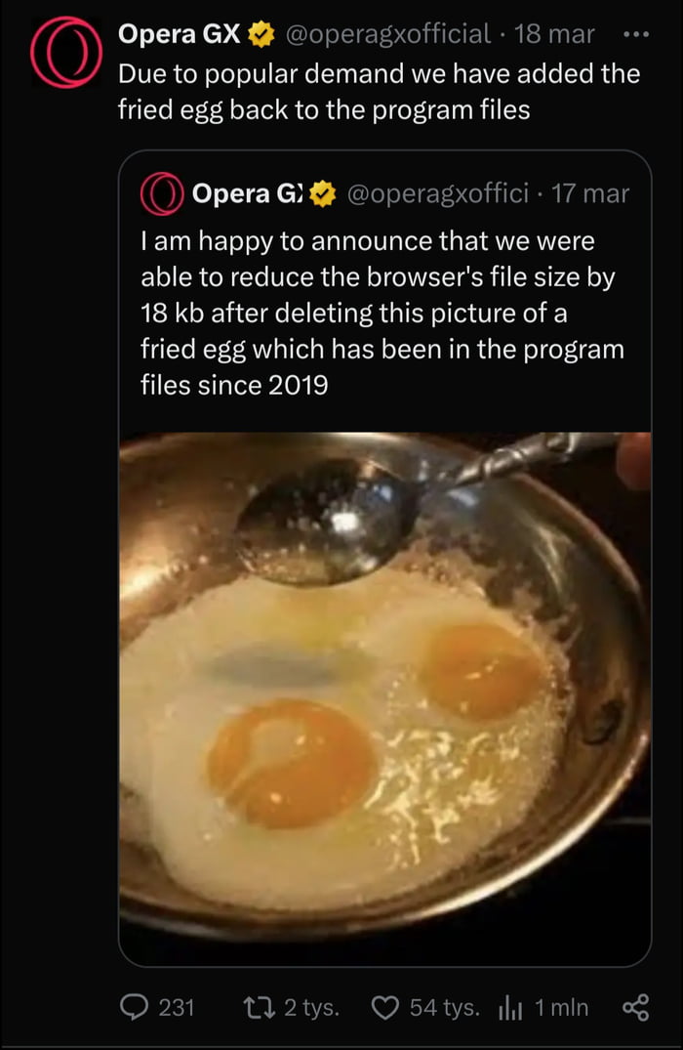Click the quoted tweet's verified badge

[322, 194]
